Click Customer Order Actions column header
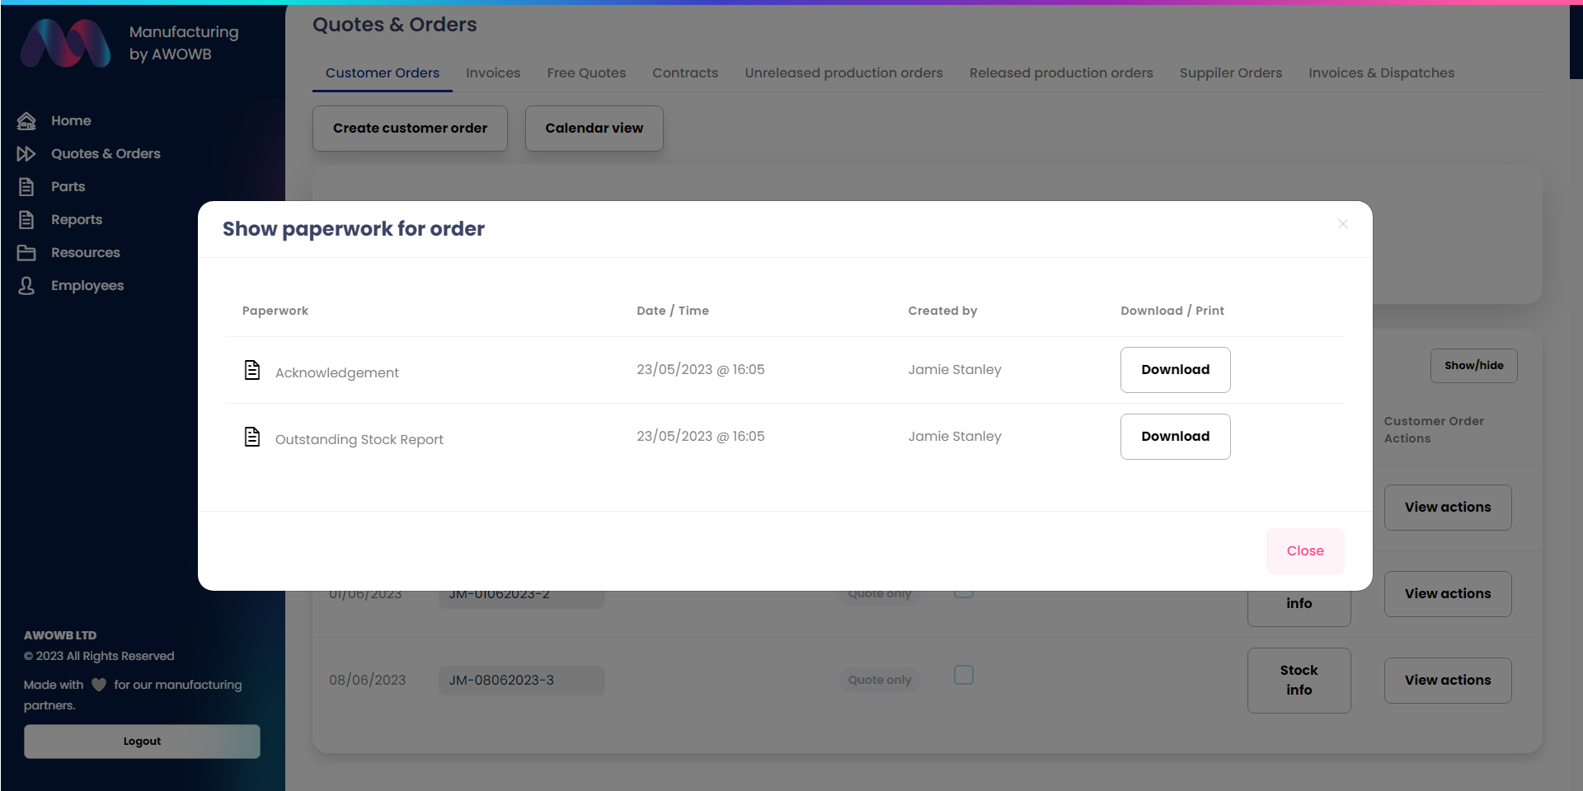Image resolution: width=1583 pixels, height=791 pixels. point(1434,430)
